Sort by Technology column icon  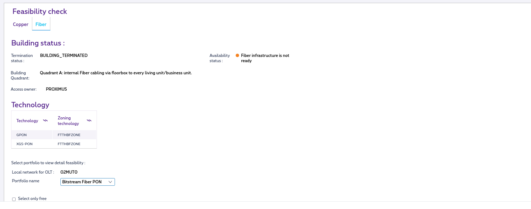[45, 120]
